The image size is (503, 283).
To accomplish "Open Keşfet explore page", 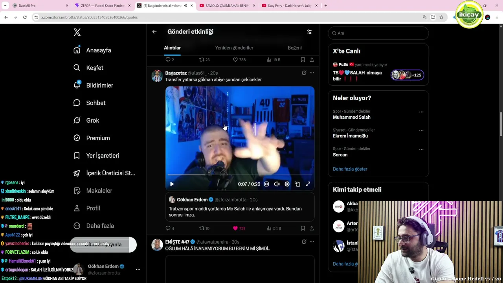I will coord(88,68).
